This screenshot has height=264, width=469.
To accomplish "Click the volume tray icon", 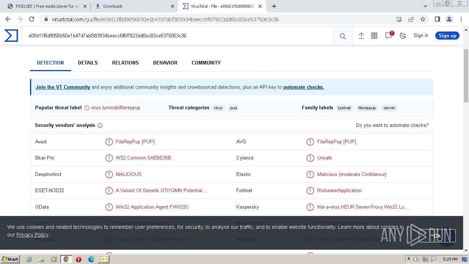I will coord(417,259).
